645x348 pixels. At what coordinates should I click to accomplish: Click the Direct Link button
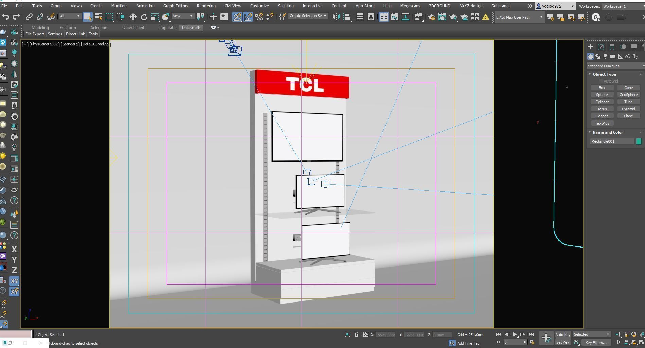pos(75,34)
